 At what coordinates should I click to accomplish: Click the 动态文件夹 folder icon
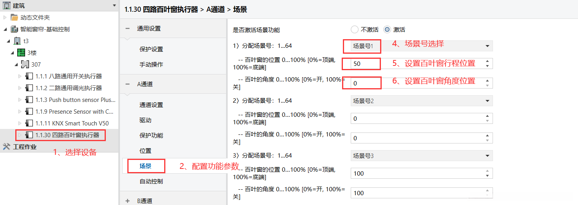tap(14, 18)
